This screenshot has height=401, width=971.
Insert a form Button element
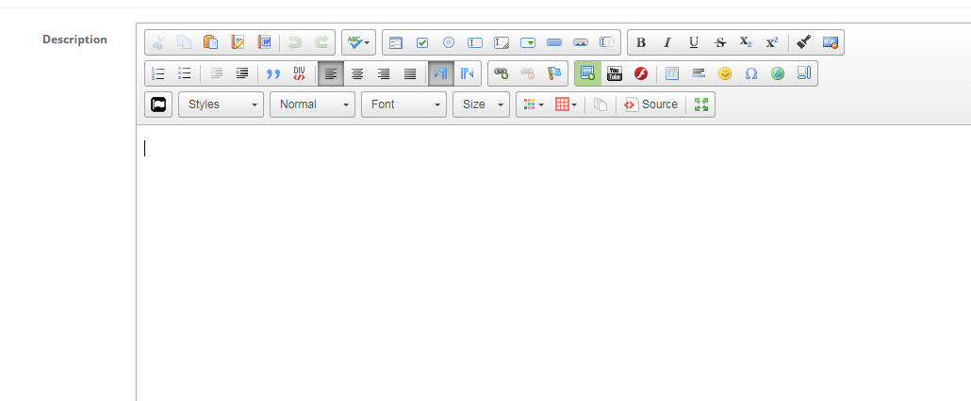(x=554, y=42)
